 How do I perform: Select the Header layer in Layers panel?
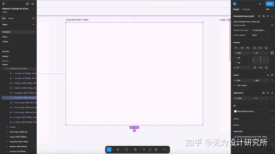click(x=12, y=127)
